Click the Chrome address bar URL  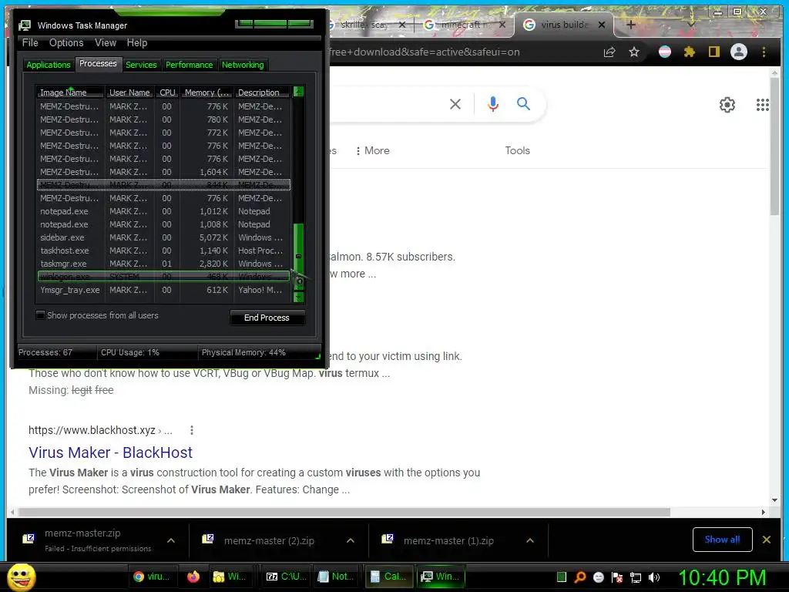pyautogui.click(x=425, y=52)
